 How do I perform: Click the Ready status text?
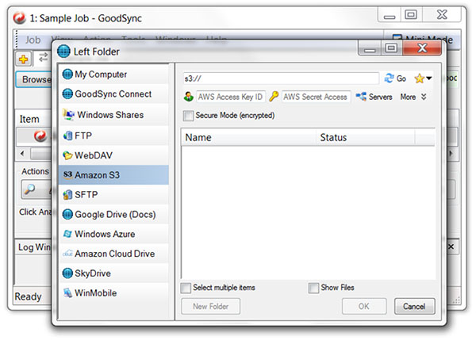28,296
